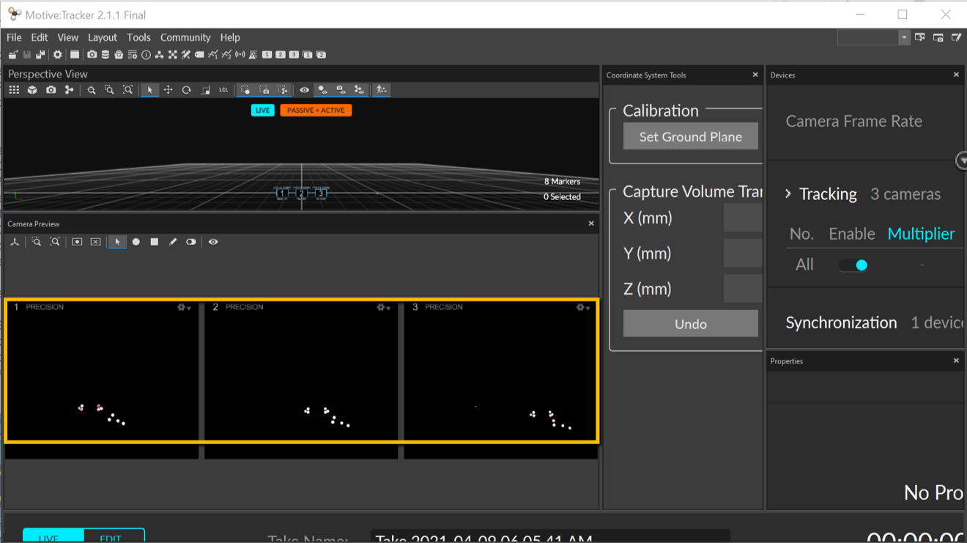
Task: Click the round expand arrow in Devices pane
Action: coord(962,160)
